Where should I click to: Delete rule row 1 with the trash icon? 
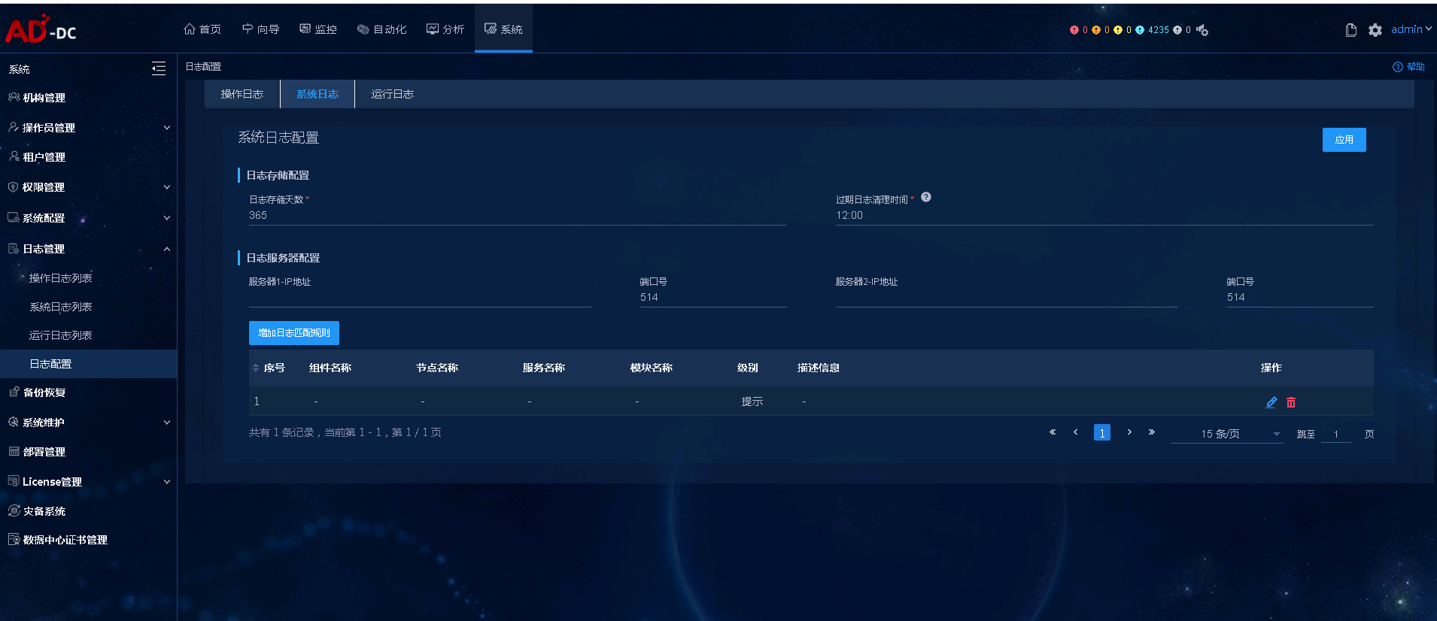(1291, 402)
